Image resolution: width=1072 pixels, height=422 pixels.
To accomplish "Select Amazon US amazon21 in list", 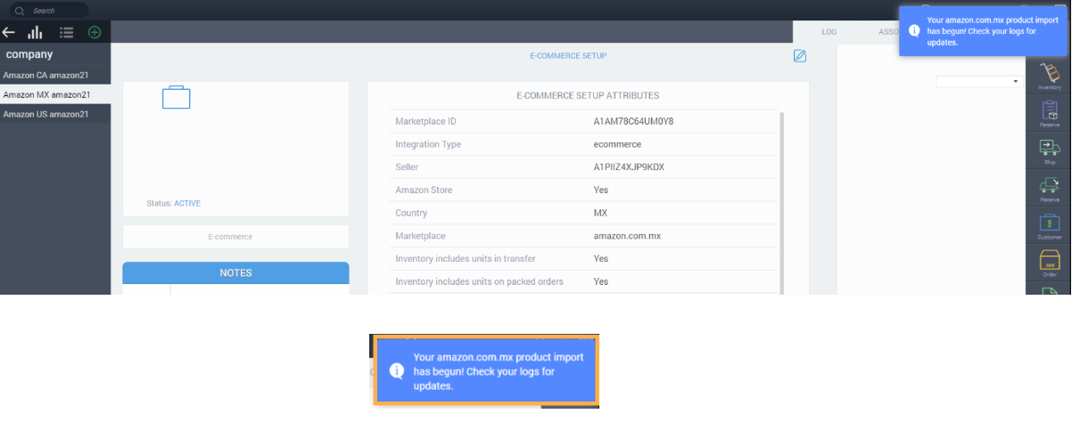I will tap(55, 114).
